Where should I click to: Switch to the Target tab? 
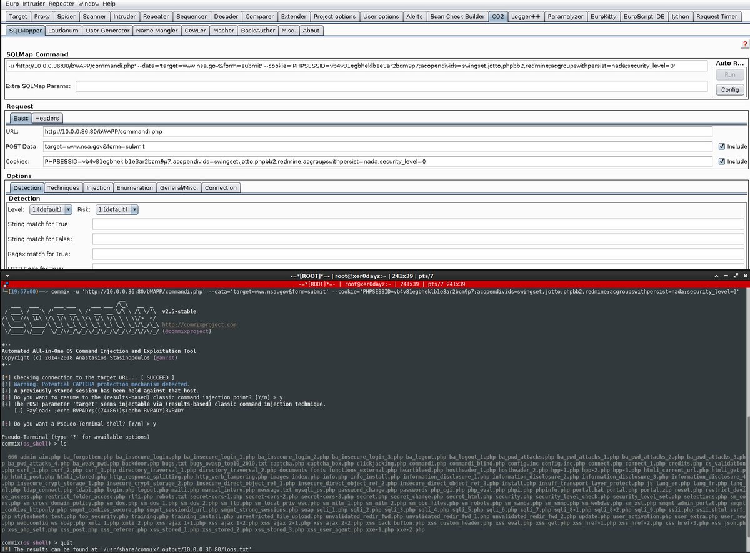(18, 17)
